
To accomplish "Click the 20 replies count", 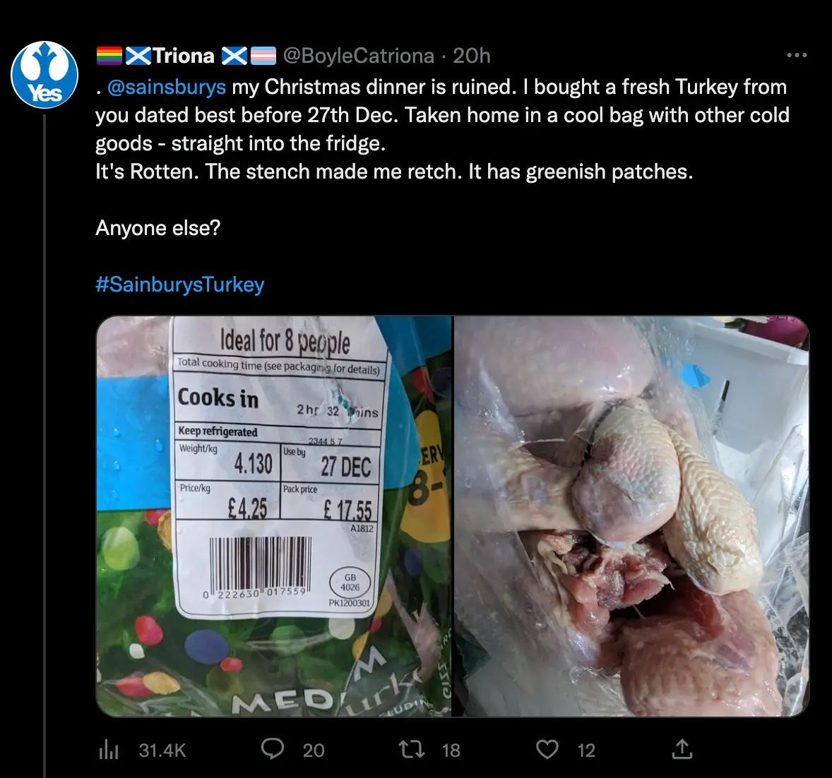I will (314, 750).
